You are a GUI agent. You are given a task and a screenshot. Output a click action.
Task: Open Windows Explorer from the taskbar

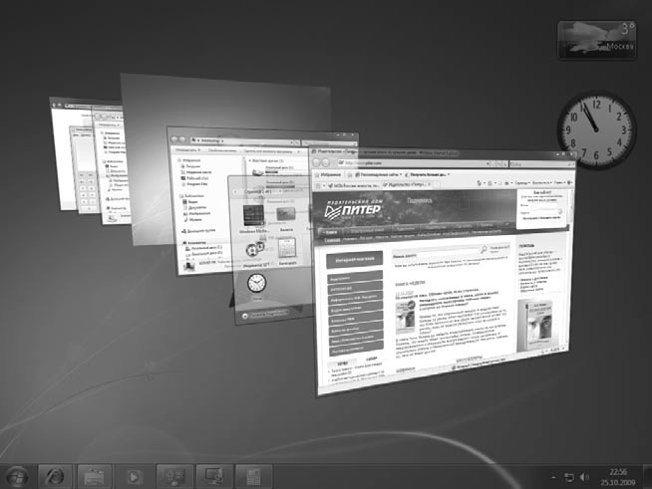(96, 476)
